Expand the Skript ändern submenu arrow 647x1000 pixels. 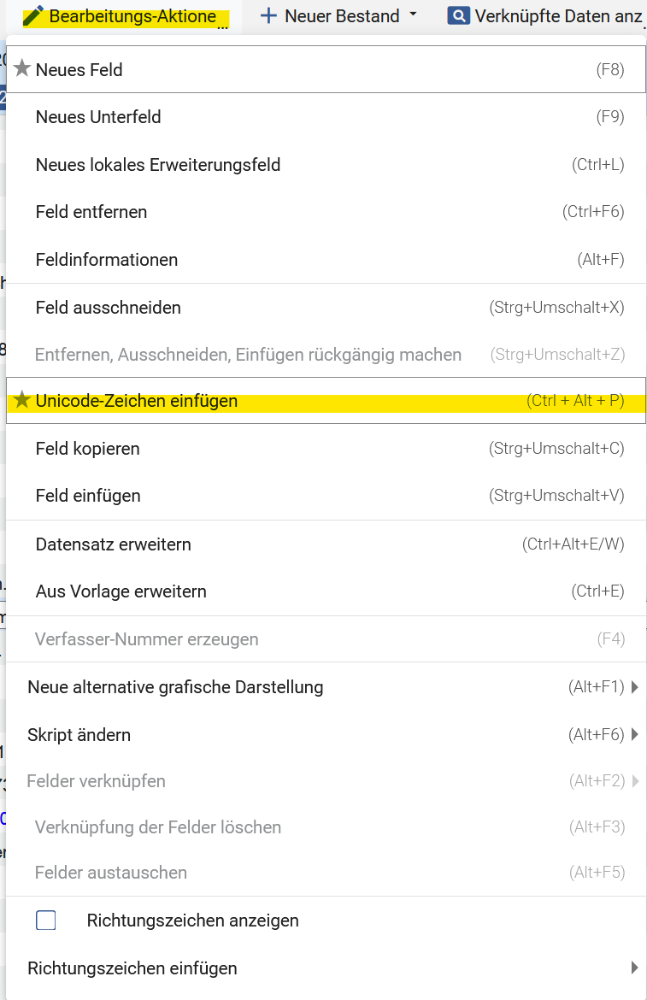pyautogui.click(x=634, y=735)
